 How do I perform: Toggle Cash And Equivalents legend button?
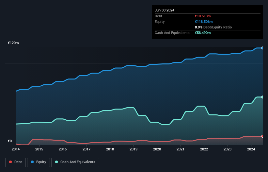75,162
